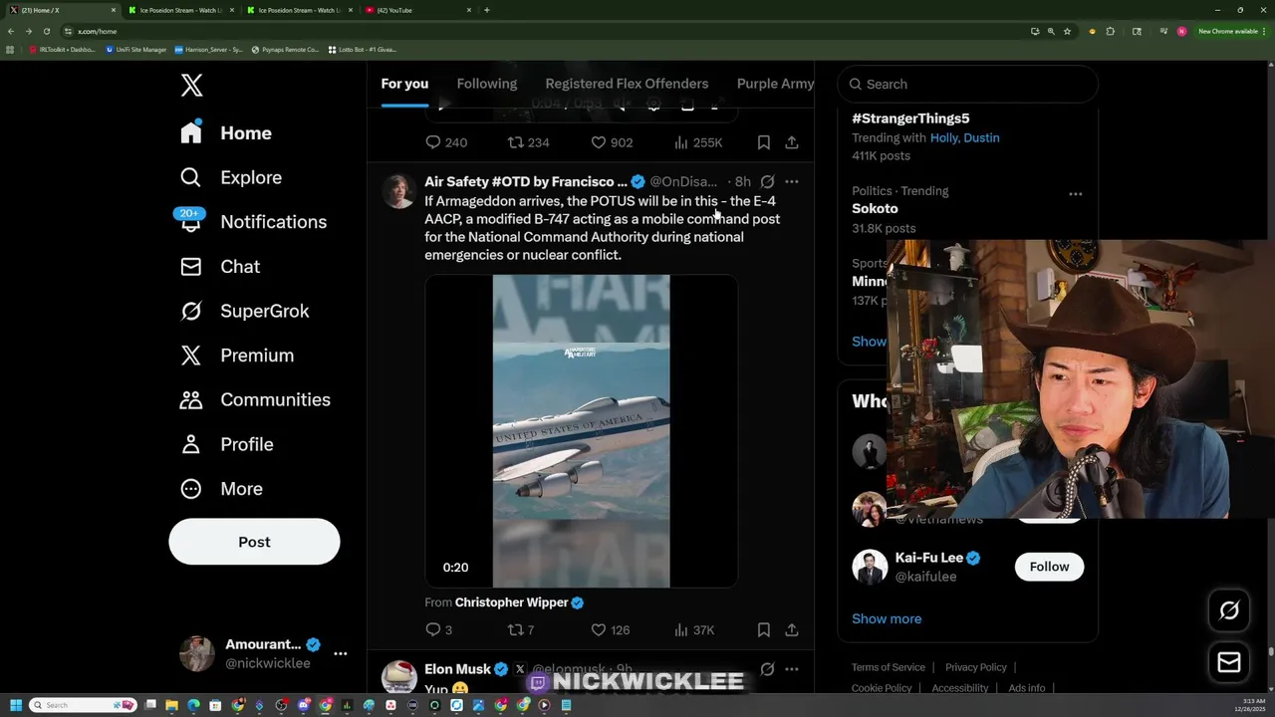
Task: Open Privacy Policy link
Action: pos(976,667)
